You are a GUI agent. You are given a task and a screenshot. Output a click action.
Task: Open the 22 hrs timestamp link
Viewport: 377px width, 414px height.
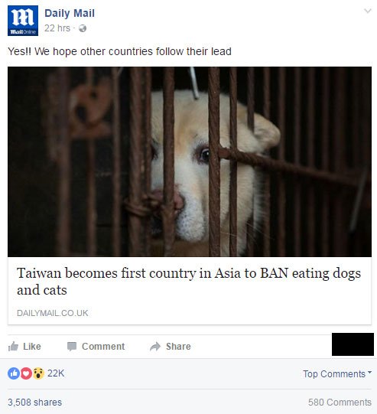pos(57,28)
